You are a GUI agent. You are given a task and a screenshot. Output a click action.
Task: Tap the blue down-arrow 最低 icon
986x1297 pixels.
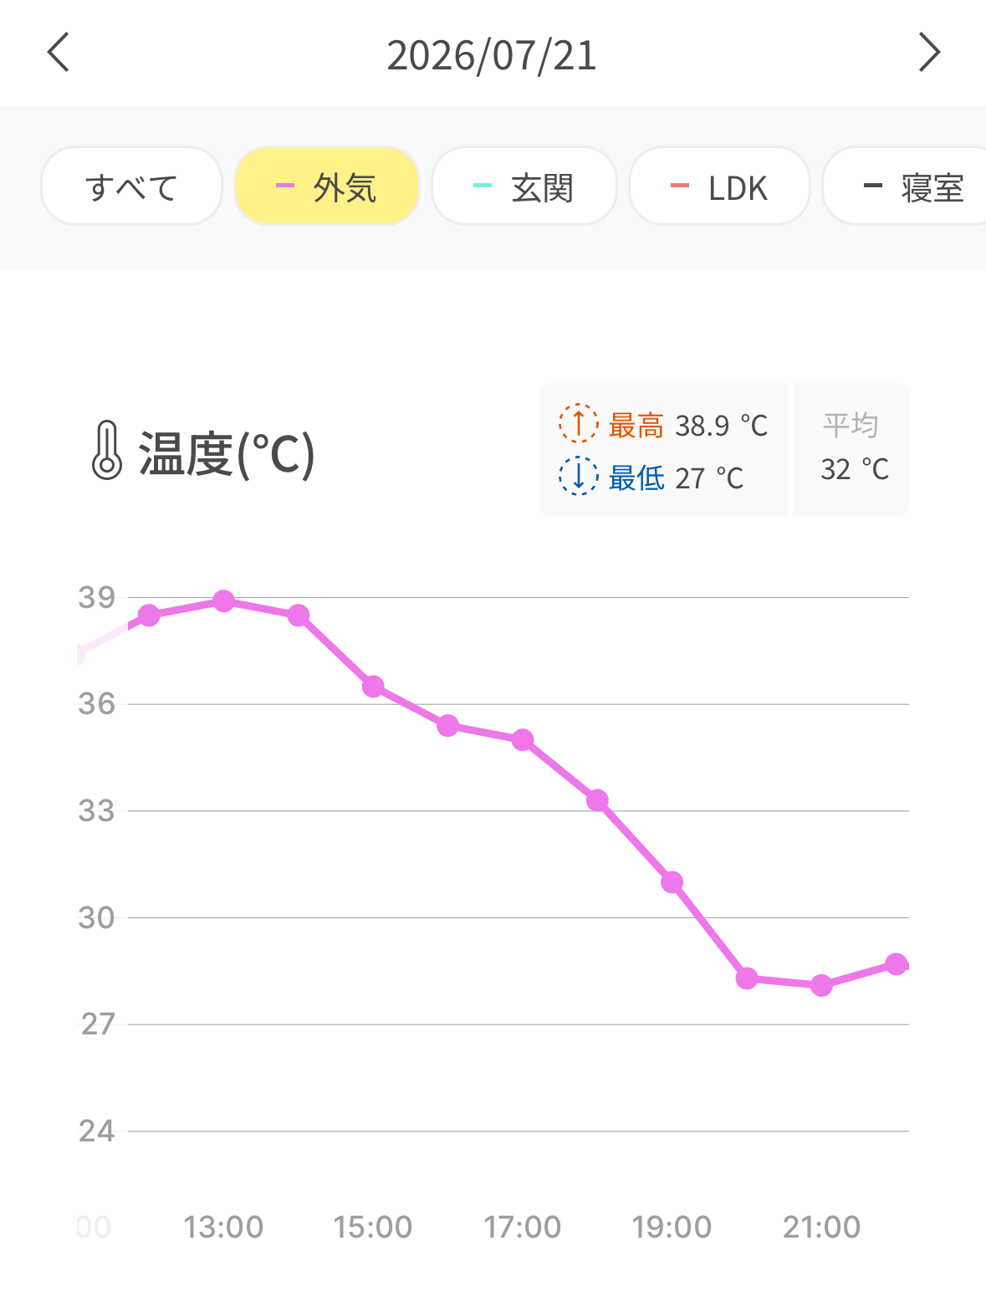pyautogui.click(x=578, y=477)
